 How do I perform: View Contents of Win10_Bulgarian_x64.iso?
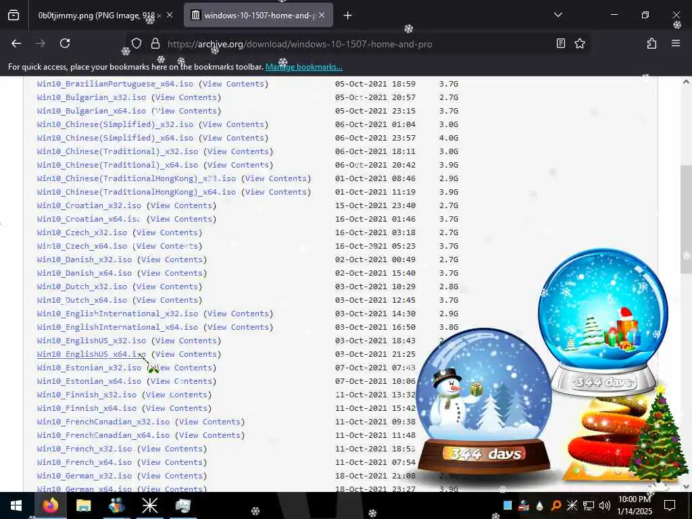click(x=187, y=111)
